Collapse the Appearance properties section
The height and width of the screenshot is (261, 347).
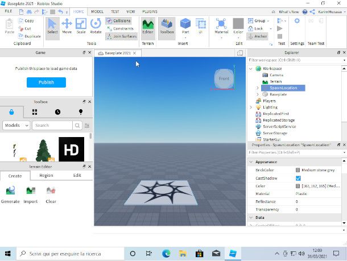click(x=251, y=162)
